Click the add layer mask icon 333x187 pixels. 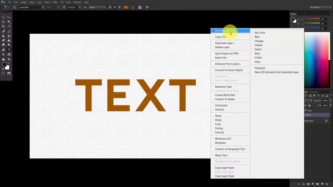click(x=308, y=184)
